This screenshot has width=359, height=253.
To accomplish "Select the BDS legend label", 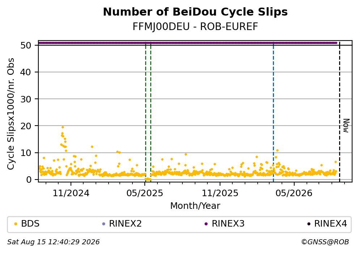I will (30, 224).
